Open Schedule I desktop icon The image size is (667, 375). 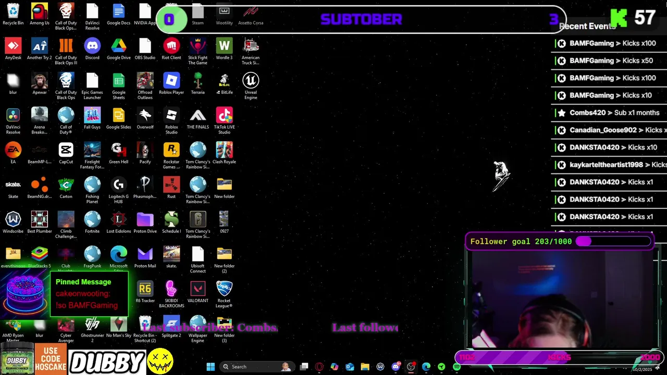click(171, 223)
